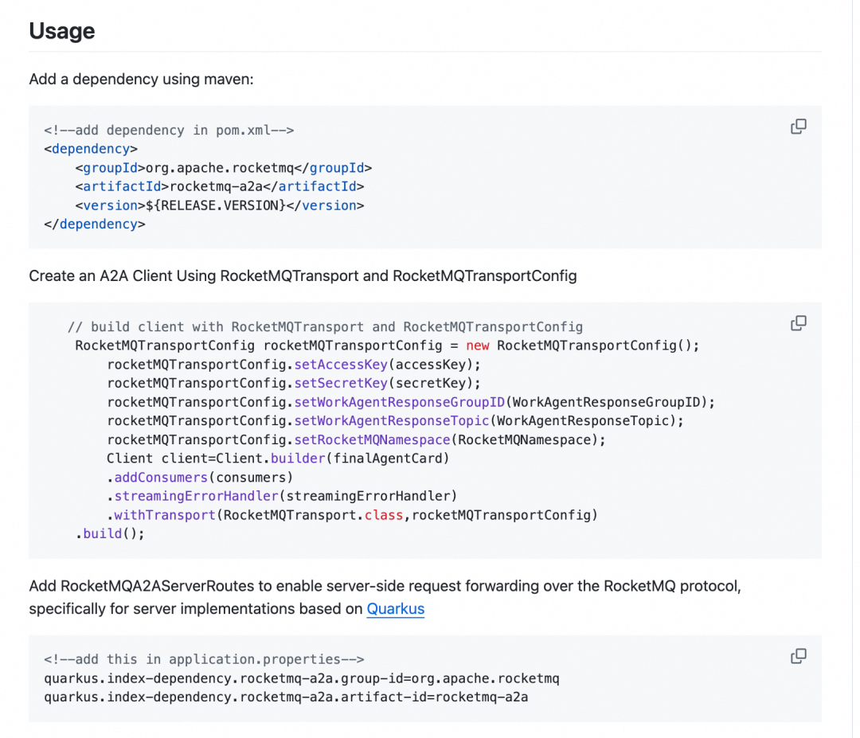
Task: Copy the pom.xml dependency code snippet
Action: coord(798,126)
